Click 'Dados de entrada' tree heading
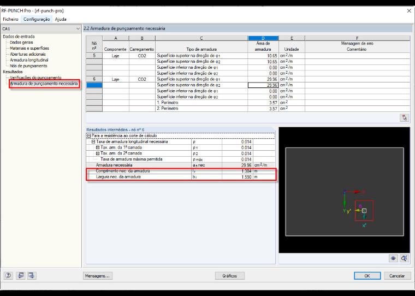Viewport: 415px width, 296px height. click(19, 37)
